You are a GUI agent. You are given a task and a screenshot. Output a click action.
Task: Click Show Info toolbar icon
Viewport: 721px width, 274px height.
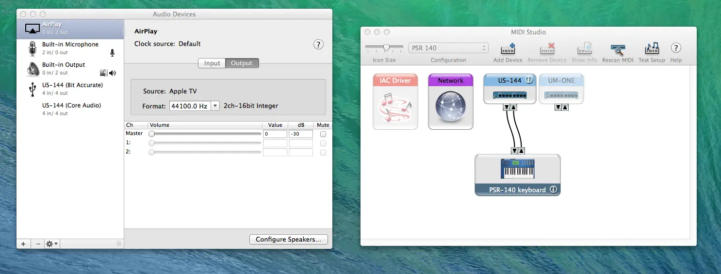(585, 49)
